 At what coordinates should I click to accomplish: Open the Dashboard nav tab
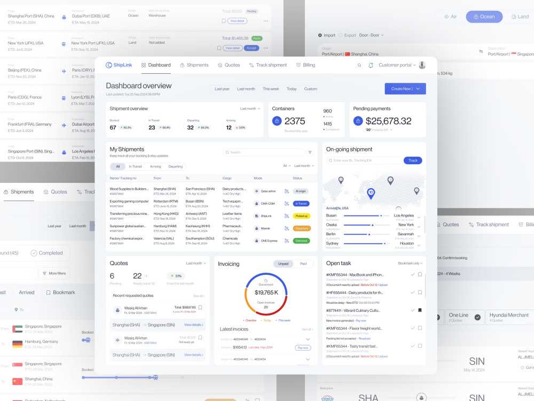(x=156, y=65)
